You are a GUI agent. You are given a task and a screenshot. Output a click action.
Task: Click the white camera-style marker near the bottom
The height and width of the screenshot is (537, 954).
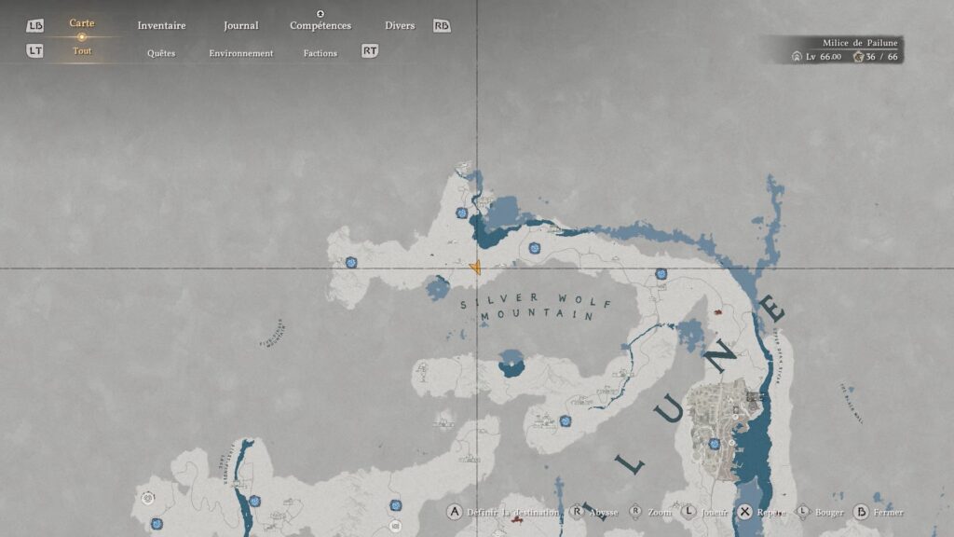pyautogui.click(x=395, y=526)
